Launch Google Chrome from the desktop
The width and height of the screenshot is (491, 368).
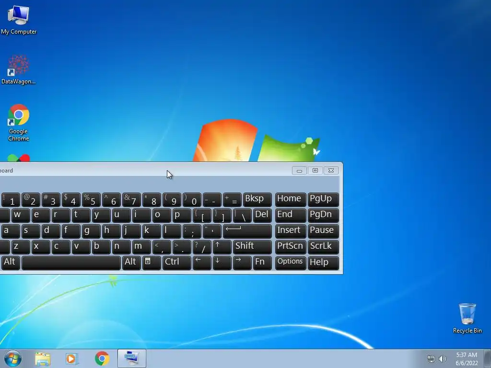point(19,122)
